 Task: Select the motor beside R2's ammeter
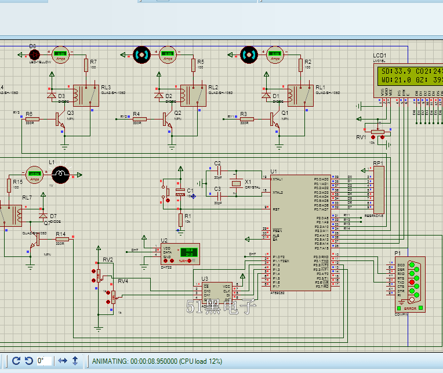tap(249, 55)
